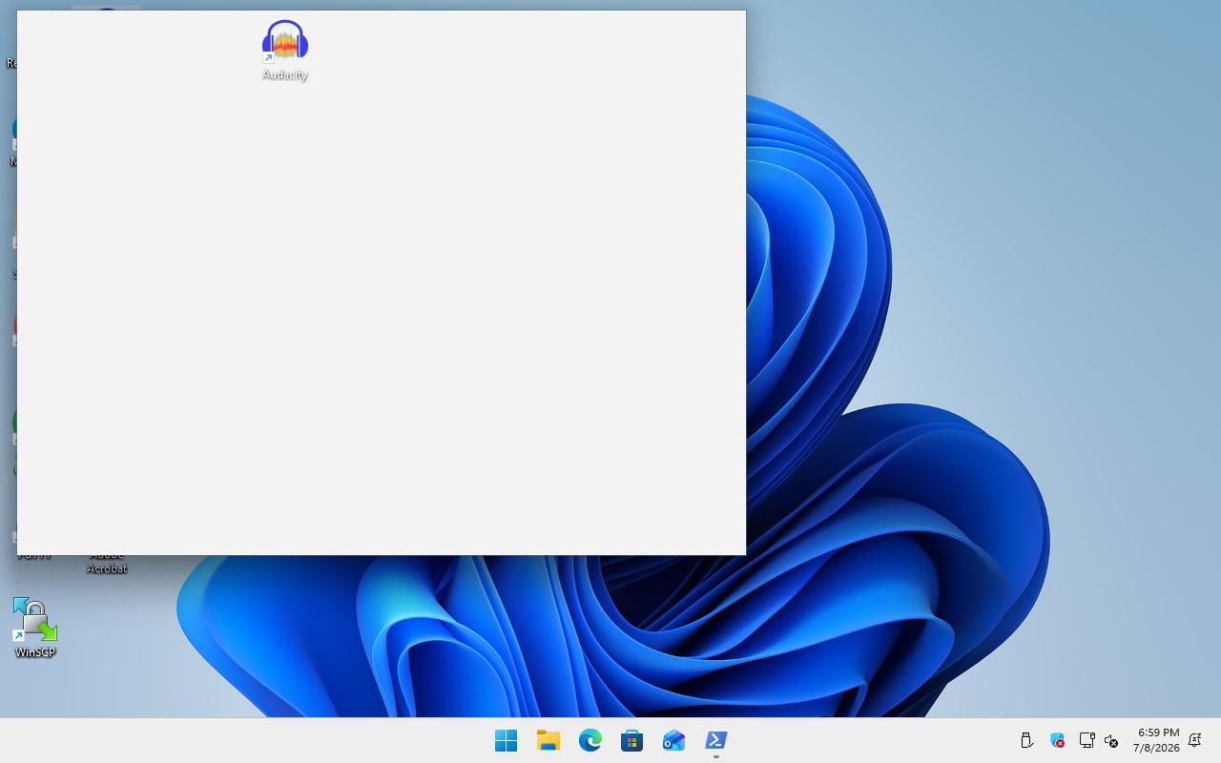The height and width of the screenshot is (763, 1221).
Task: Select the WinSCP desktop shortcut
Action: [x=35, y=628]
